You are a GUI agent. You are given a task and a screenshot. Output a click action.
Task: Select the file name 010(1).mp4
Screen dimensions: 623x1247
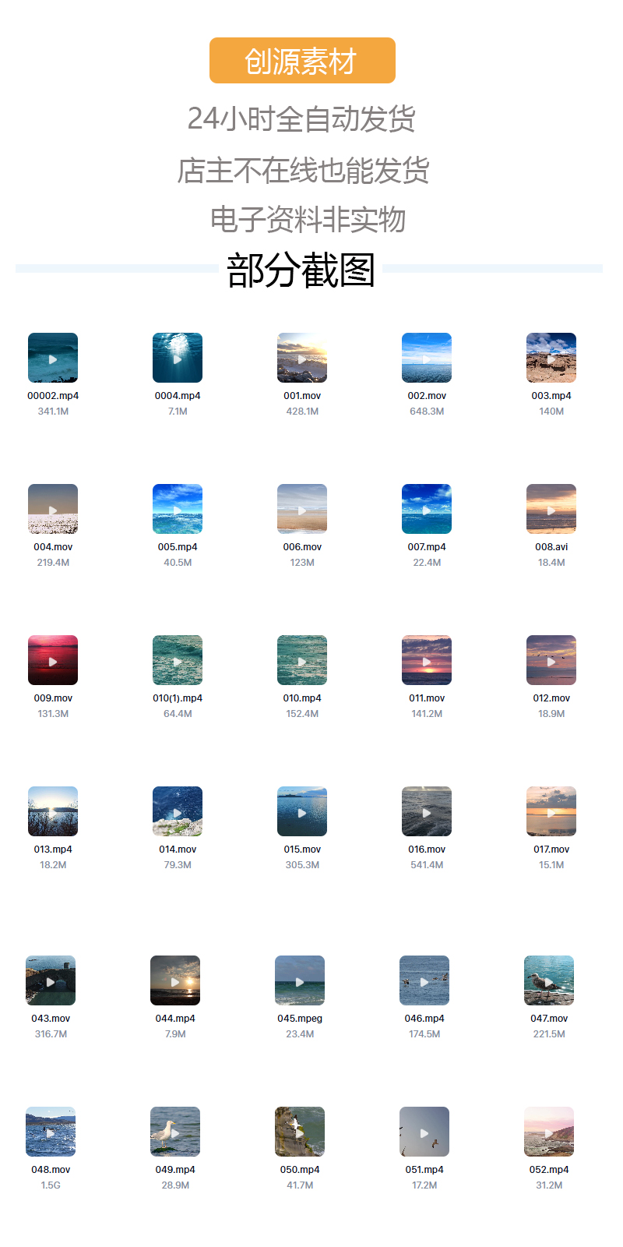[178, 698]
